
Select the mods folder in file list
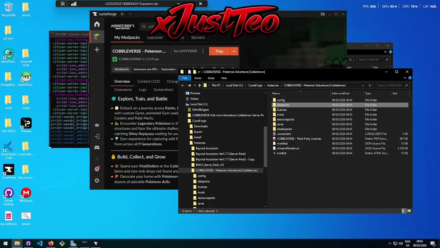tap(280, 114)
